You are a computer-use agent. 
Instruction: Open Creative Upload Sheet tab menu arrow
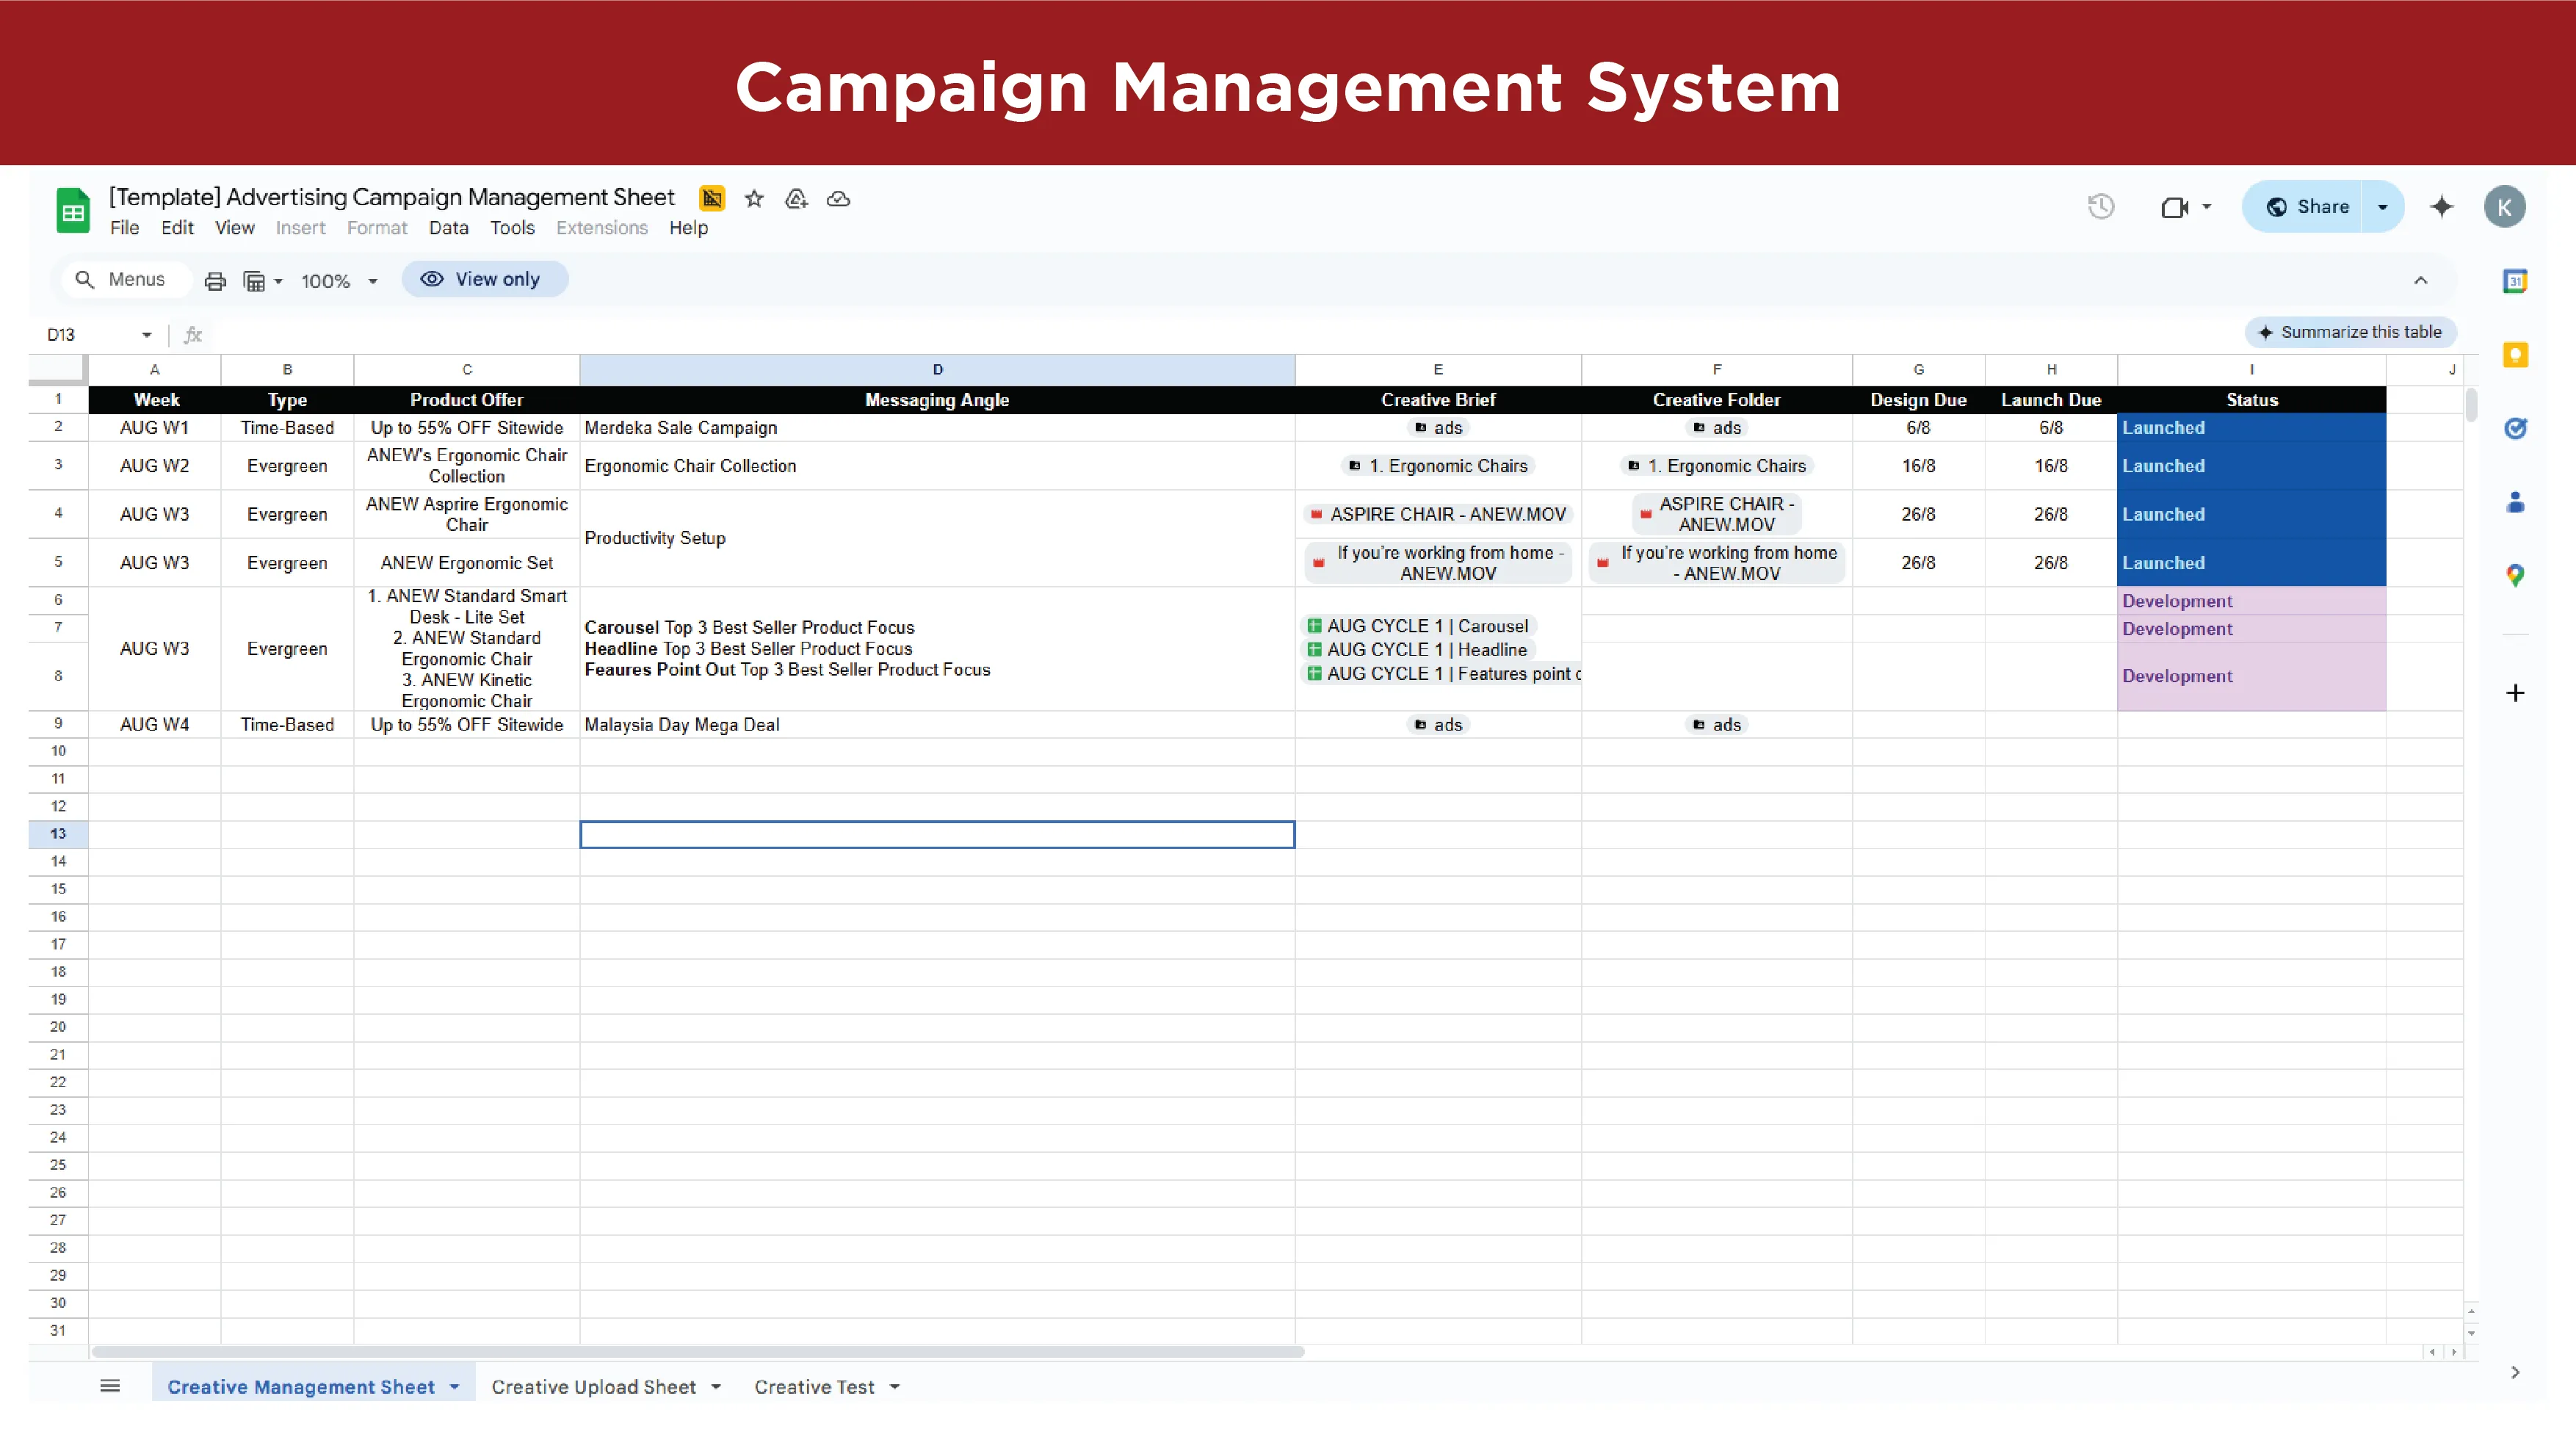pyautogui.click(x=716, y=1386)
